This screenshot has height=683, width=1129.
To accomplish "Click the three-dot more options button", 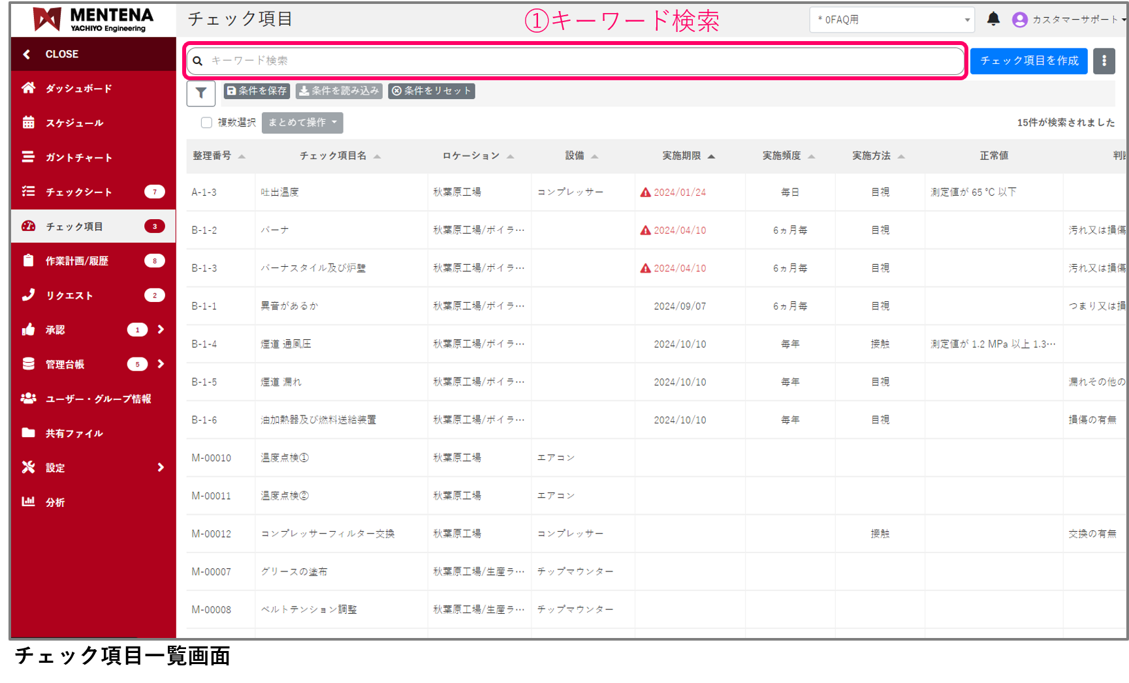I will coord(1104,61).
